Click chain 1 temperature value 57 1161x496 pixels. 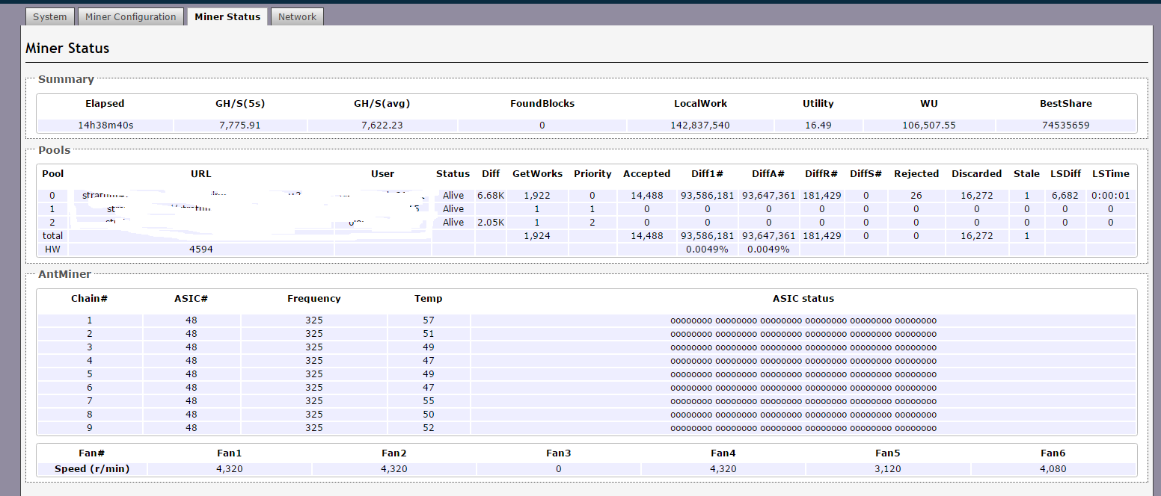pos(429,320)
